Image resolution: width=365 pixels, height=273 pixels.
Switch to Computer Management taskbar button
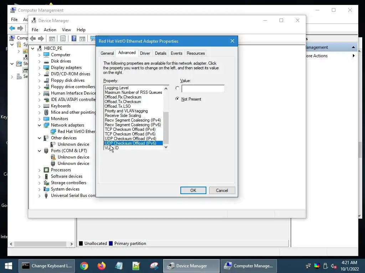(249, 266)
